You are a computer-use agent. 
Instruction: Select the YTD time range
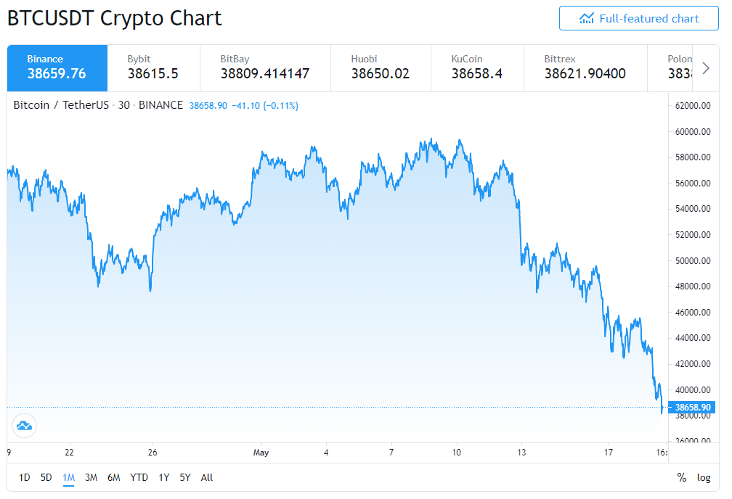coord(139,477)
